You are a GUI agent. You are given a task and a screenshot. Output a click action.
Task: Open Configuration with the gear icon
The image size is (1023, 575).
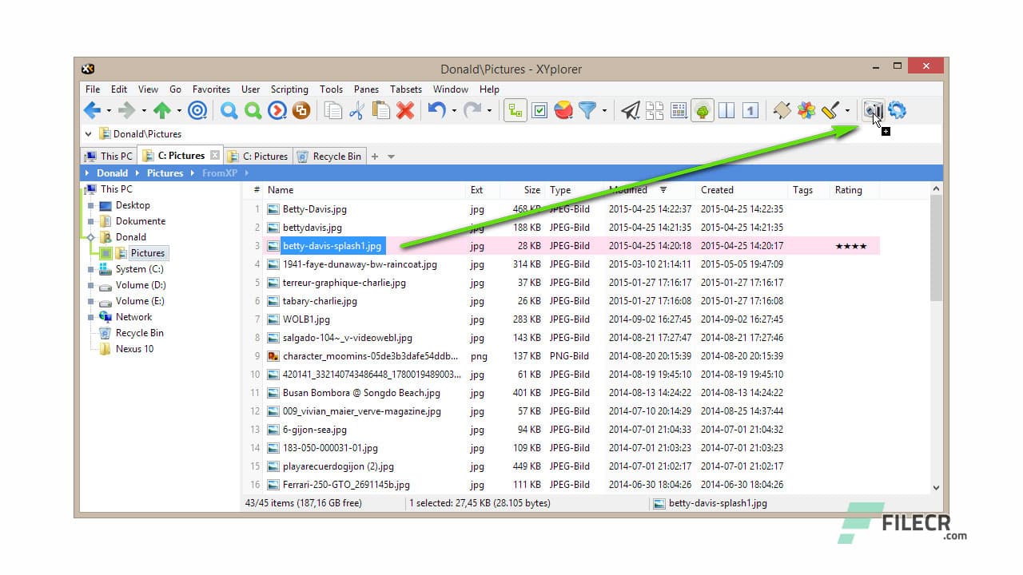[x=897, y=111]
